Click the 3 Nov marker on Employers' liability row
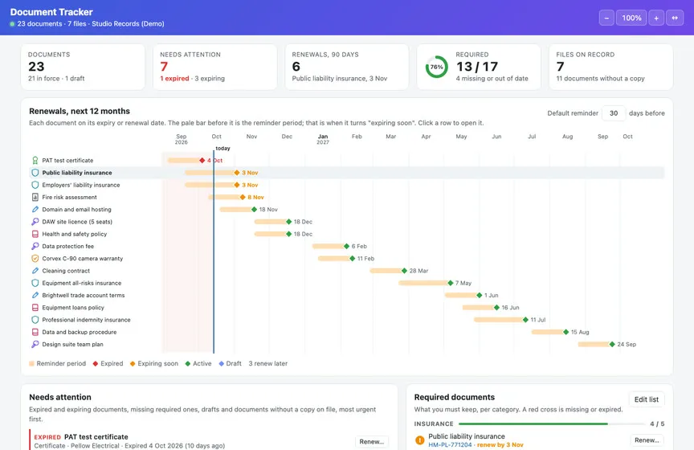 [237, 185]
